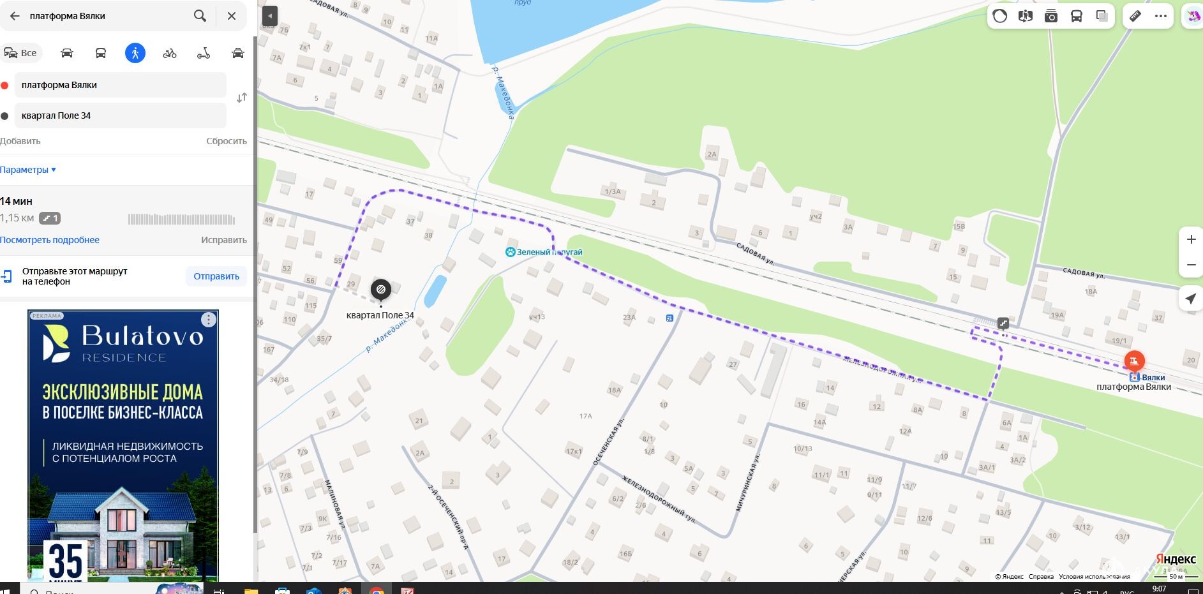
Task: Open the three dots more menu
Action: 1161,17
